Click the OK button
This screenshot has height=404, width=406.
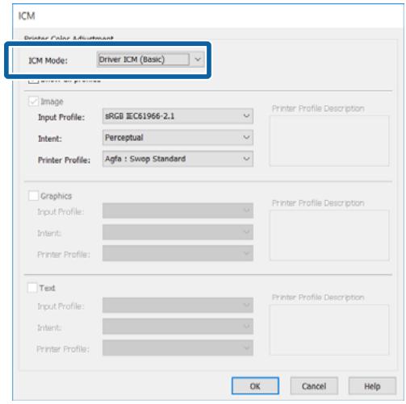(255, 386)
